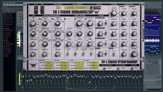Toggle the Oscillator 2 mixer ON/OFF switch
163x92 pixels.
click(x=106, y=33)
